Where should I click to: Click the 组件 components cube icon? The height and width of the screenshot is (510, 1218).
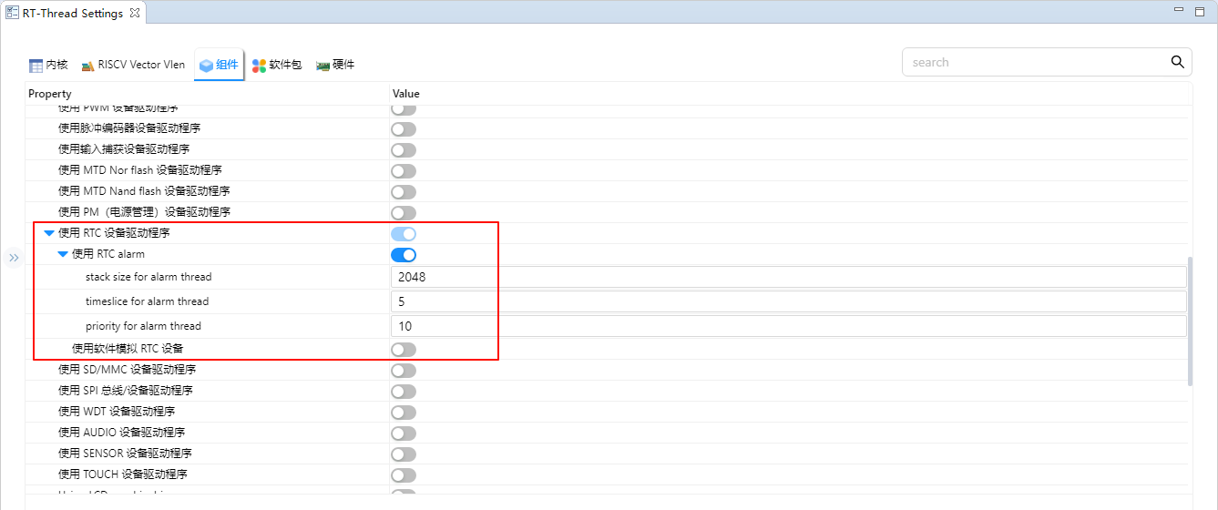click(x=206, y=66)
